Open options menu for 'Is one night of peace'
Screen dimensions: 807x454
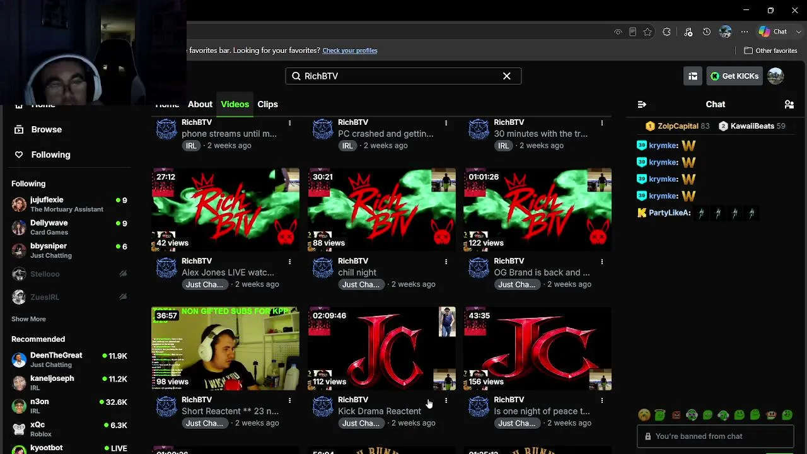(602, 400)
